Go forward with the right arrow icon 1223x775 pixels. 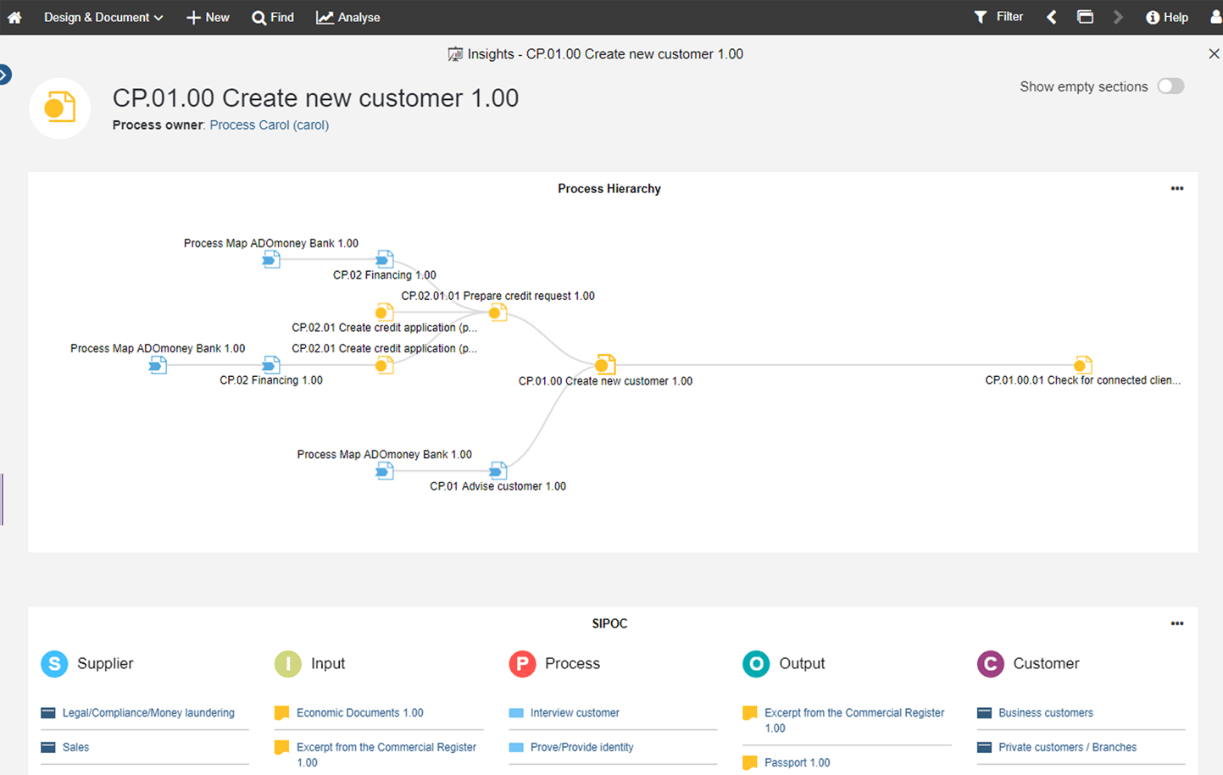click(1118, 17)
